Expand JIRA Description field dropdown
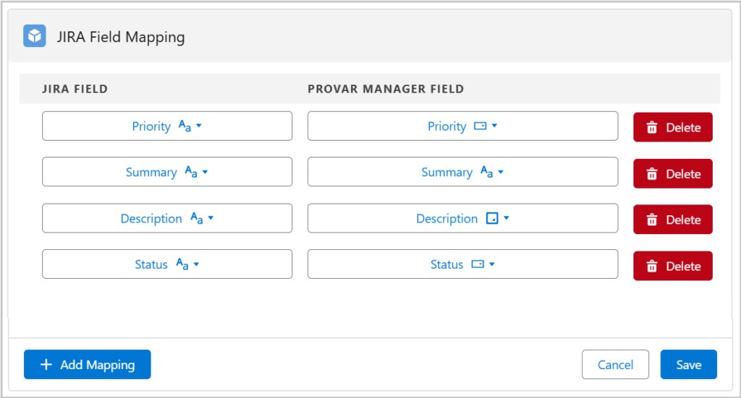 point(211,218)
